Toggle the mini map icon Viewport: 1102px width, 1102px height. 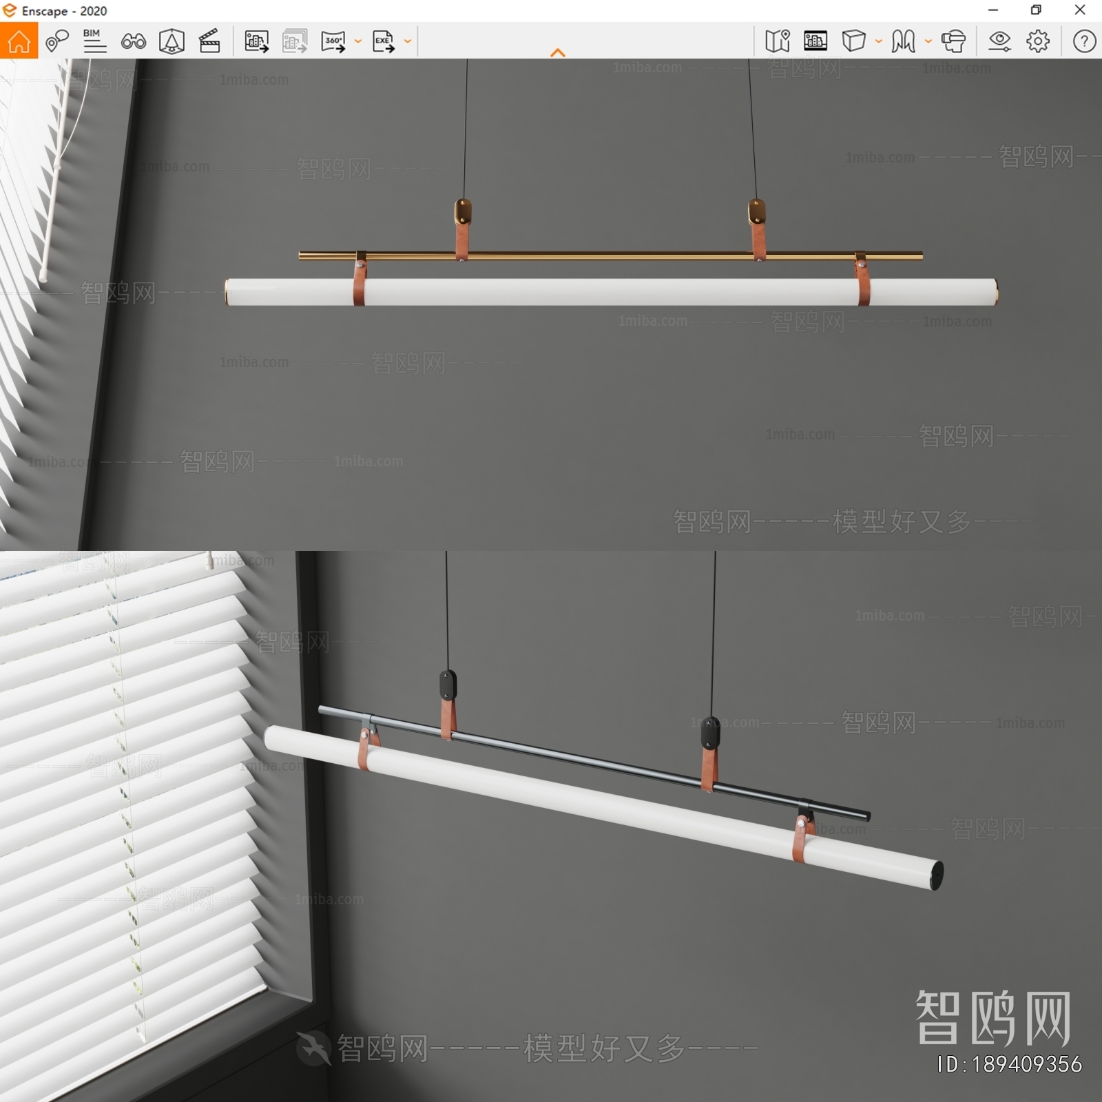tap(777, 41)
